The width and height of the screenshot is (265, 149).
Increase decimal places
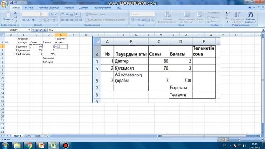coord(149,20)
